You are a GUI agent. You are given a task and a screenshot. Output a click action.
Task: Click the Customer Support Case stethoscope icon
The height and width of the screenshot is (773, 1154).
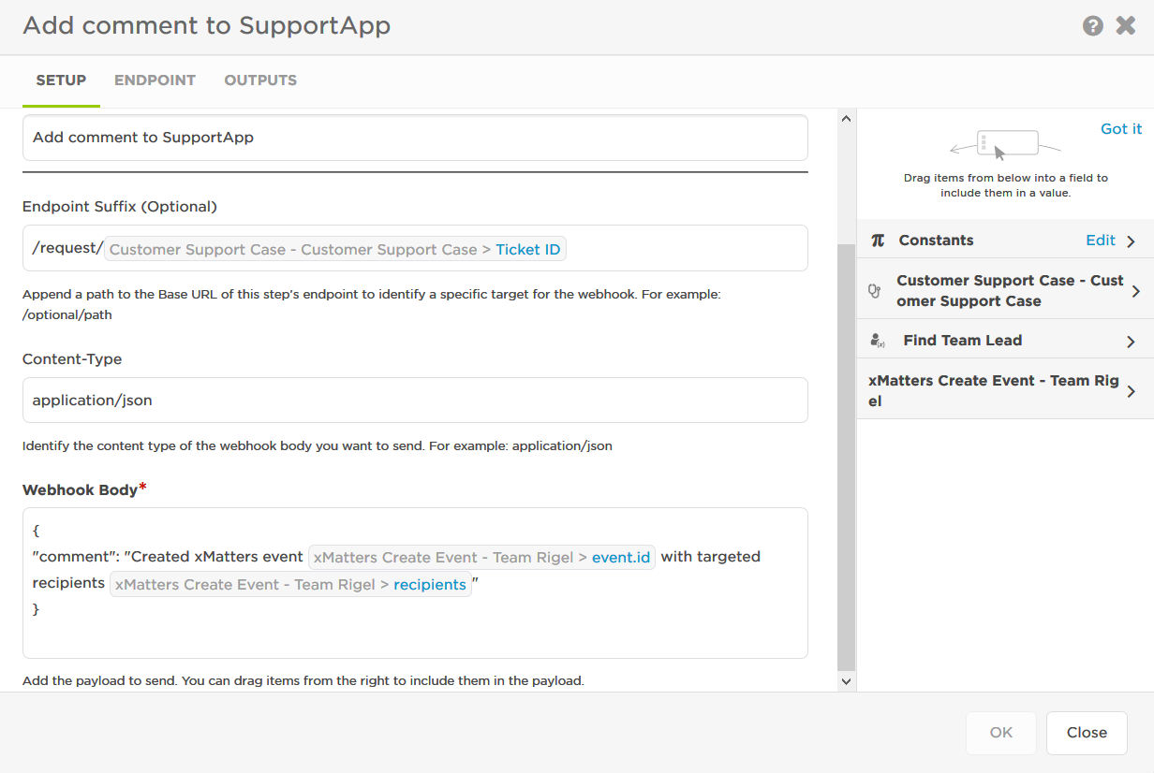875,291
